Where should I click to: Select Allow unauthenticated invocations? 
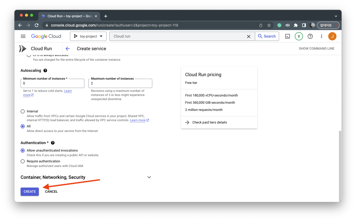pyautogui.click(x=23, y=151)
